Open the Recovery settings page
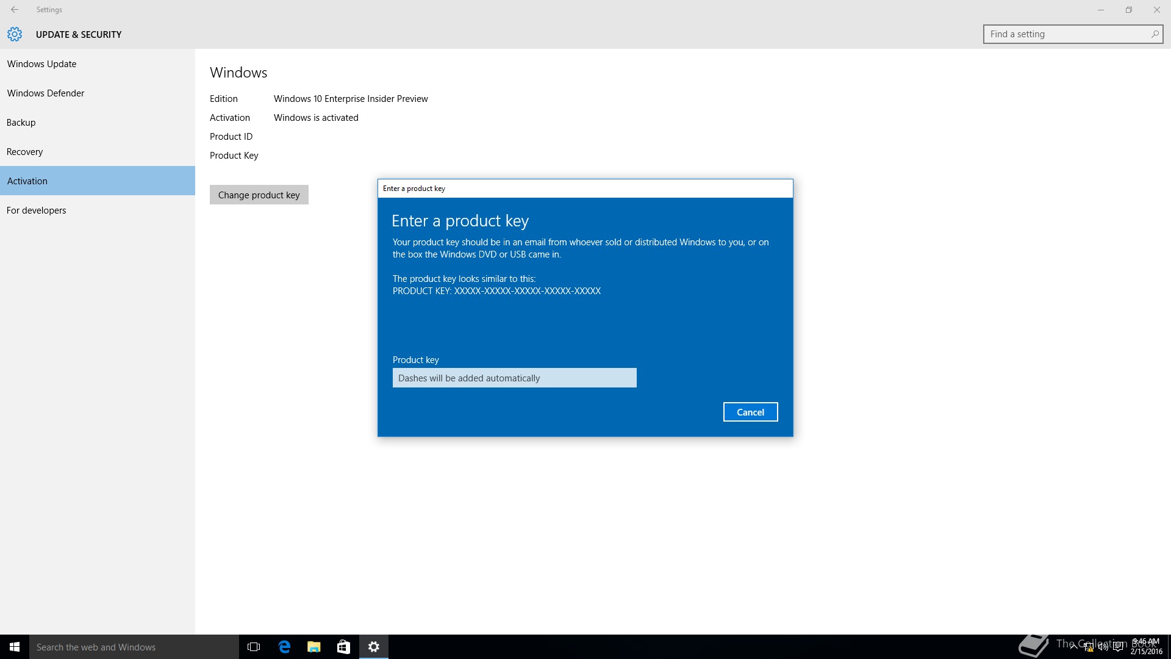Image resolution: width=1171 pixels, height=659 pixels. pyautogui.click(x=98, y=151)
